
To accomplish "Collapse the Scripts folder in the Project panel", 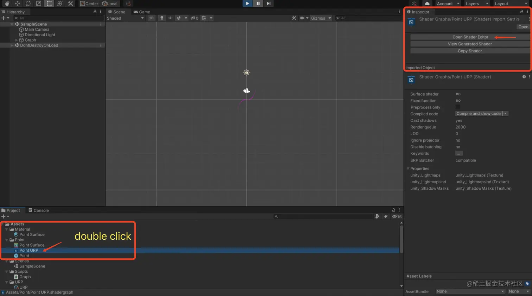I will tap(7, 272).
